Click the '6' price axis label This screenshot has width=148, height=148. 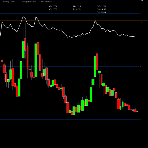140,67
